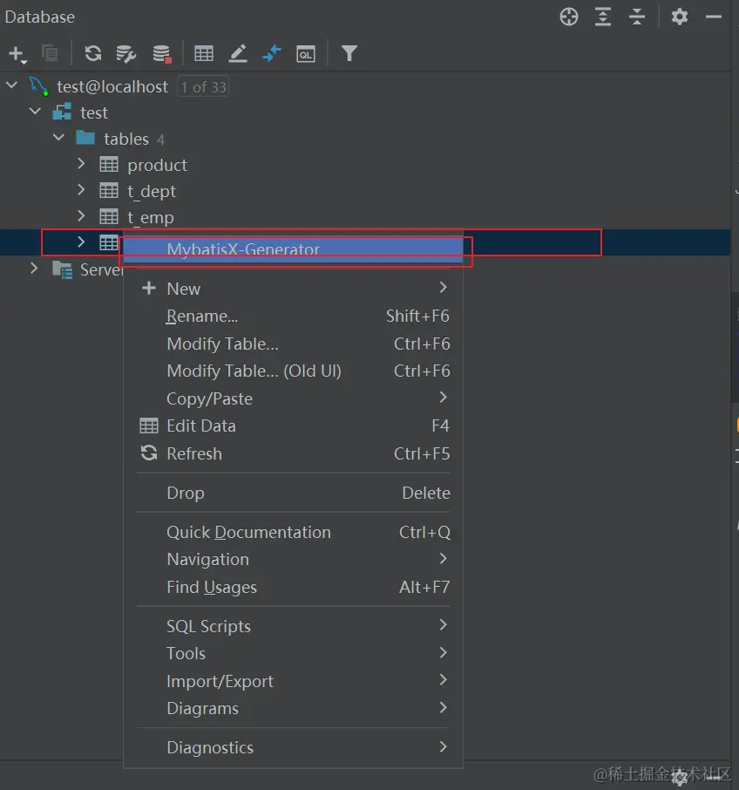Click the Deactivate database stop icon
Image resolution: width=739 pixels, height=790 pixels.
162,54
